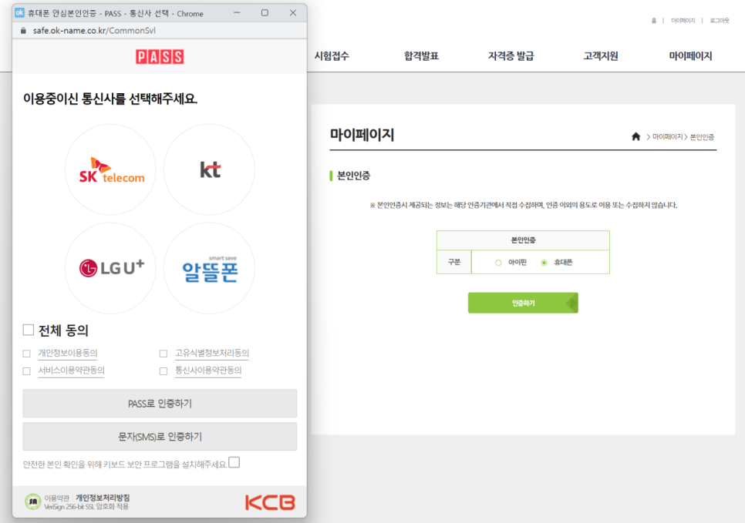This screenshot has height=523, width=745.
Task: Click the 이용중이신 통신사를 선택해주세요 heading
Action: pyautogui.click(x=110, y=99)
